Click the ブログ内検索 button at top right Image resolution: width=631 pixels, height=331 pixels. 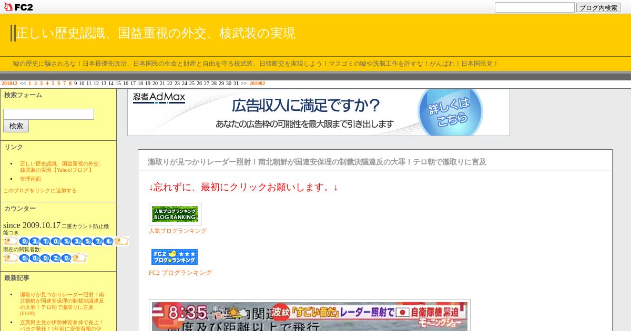pos(598,8)
